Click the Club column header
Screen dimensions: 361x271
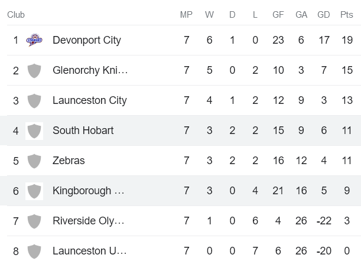16,15
